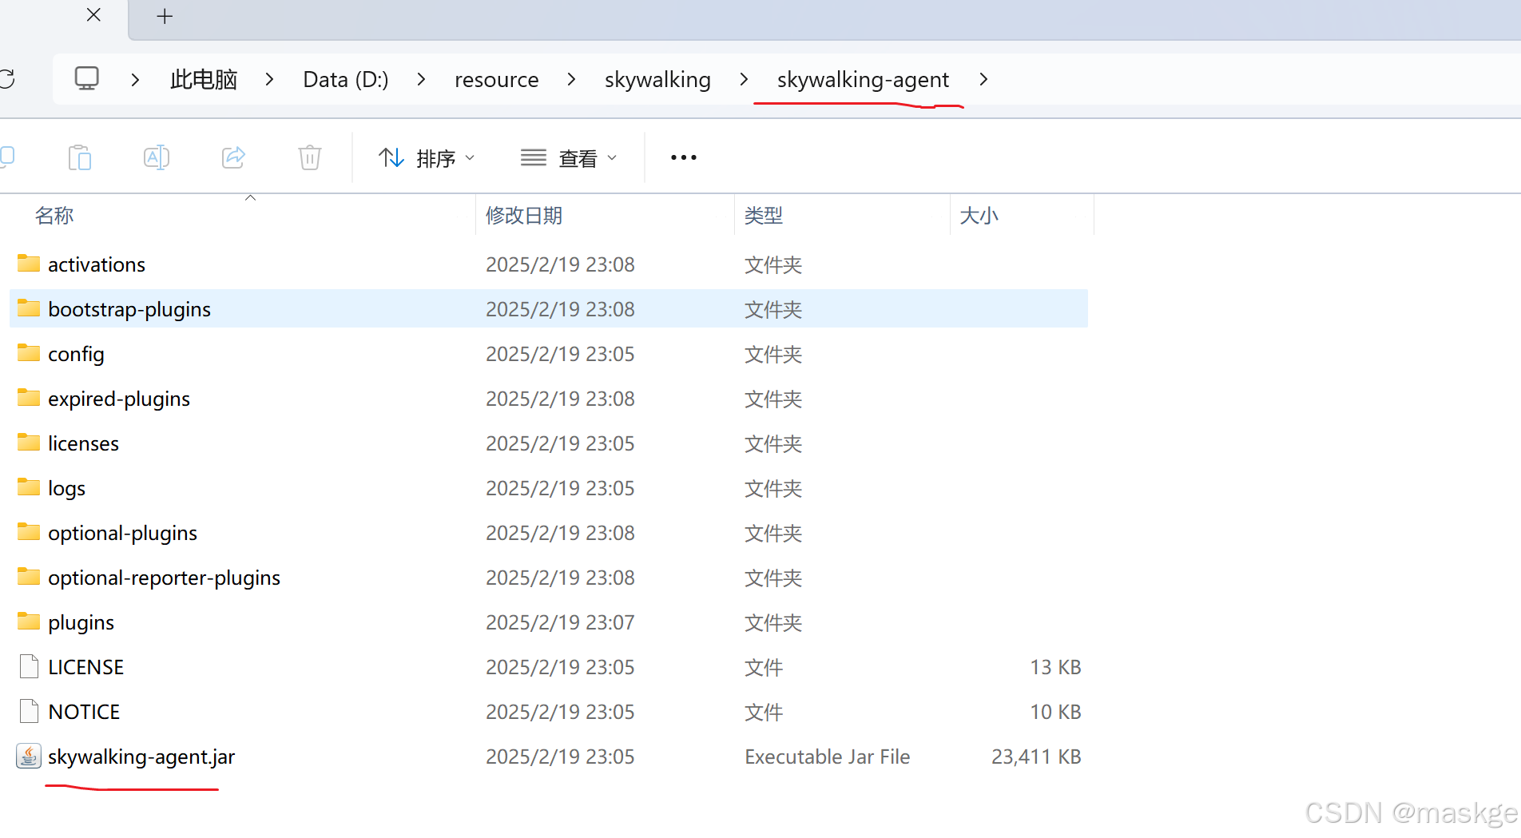The image size is (1521, 838).
Task: Expand chevron after the monitor icon
Action: tap(135, 80)
